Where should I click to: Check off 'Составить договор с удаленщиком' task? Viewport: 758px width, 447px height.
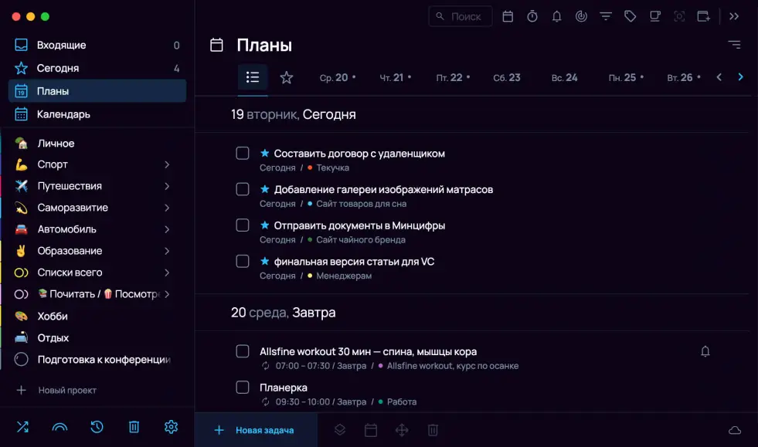click(243, 153)
